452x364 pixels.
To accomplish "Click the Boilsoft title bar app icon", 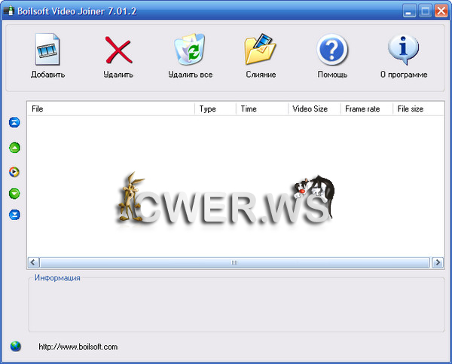I will tap(8, 11).
